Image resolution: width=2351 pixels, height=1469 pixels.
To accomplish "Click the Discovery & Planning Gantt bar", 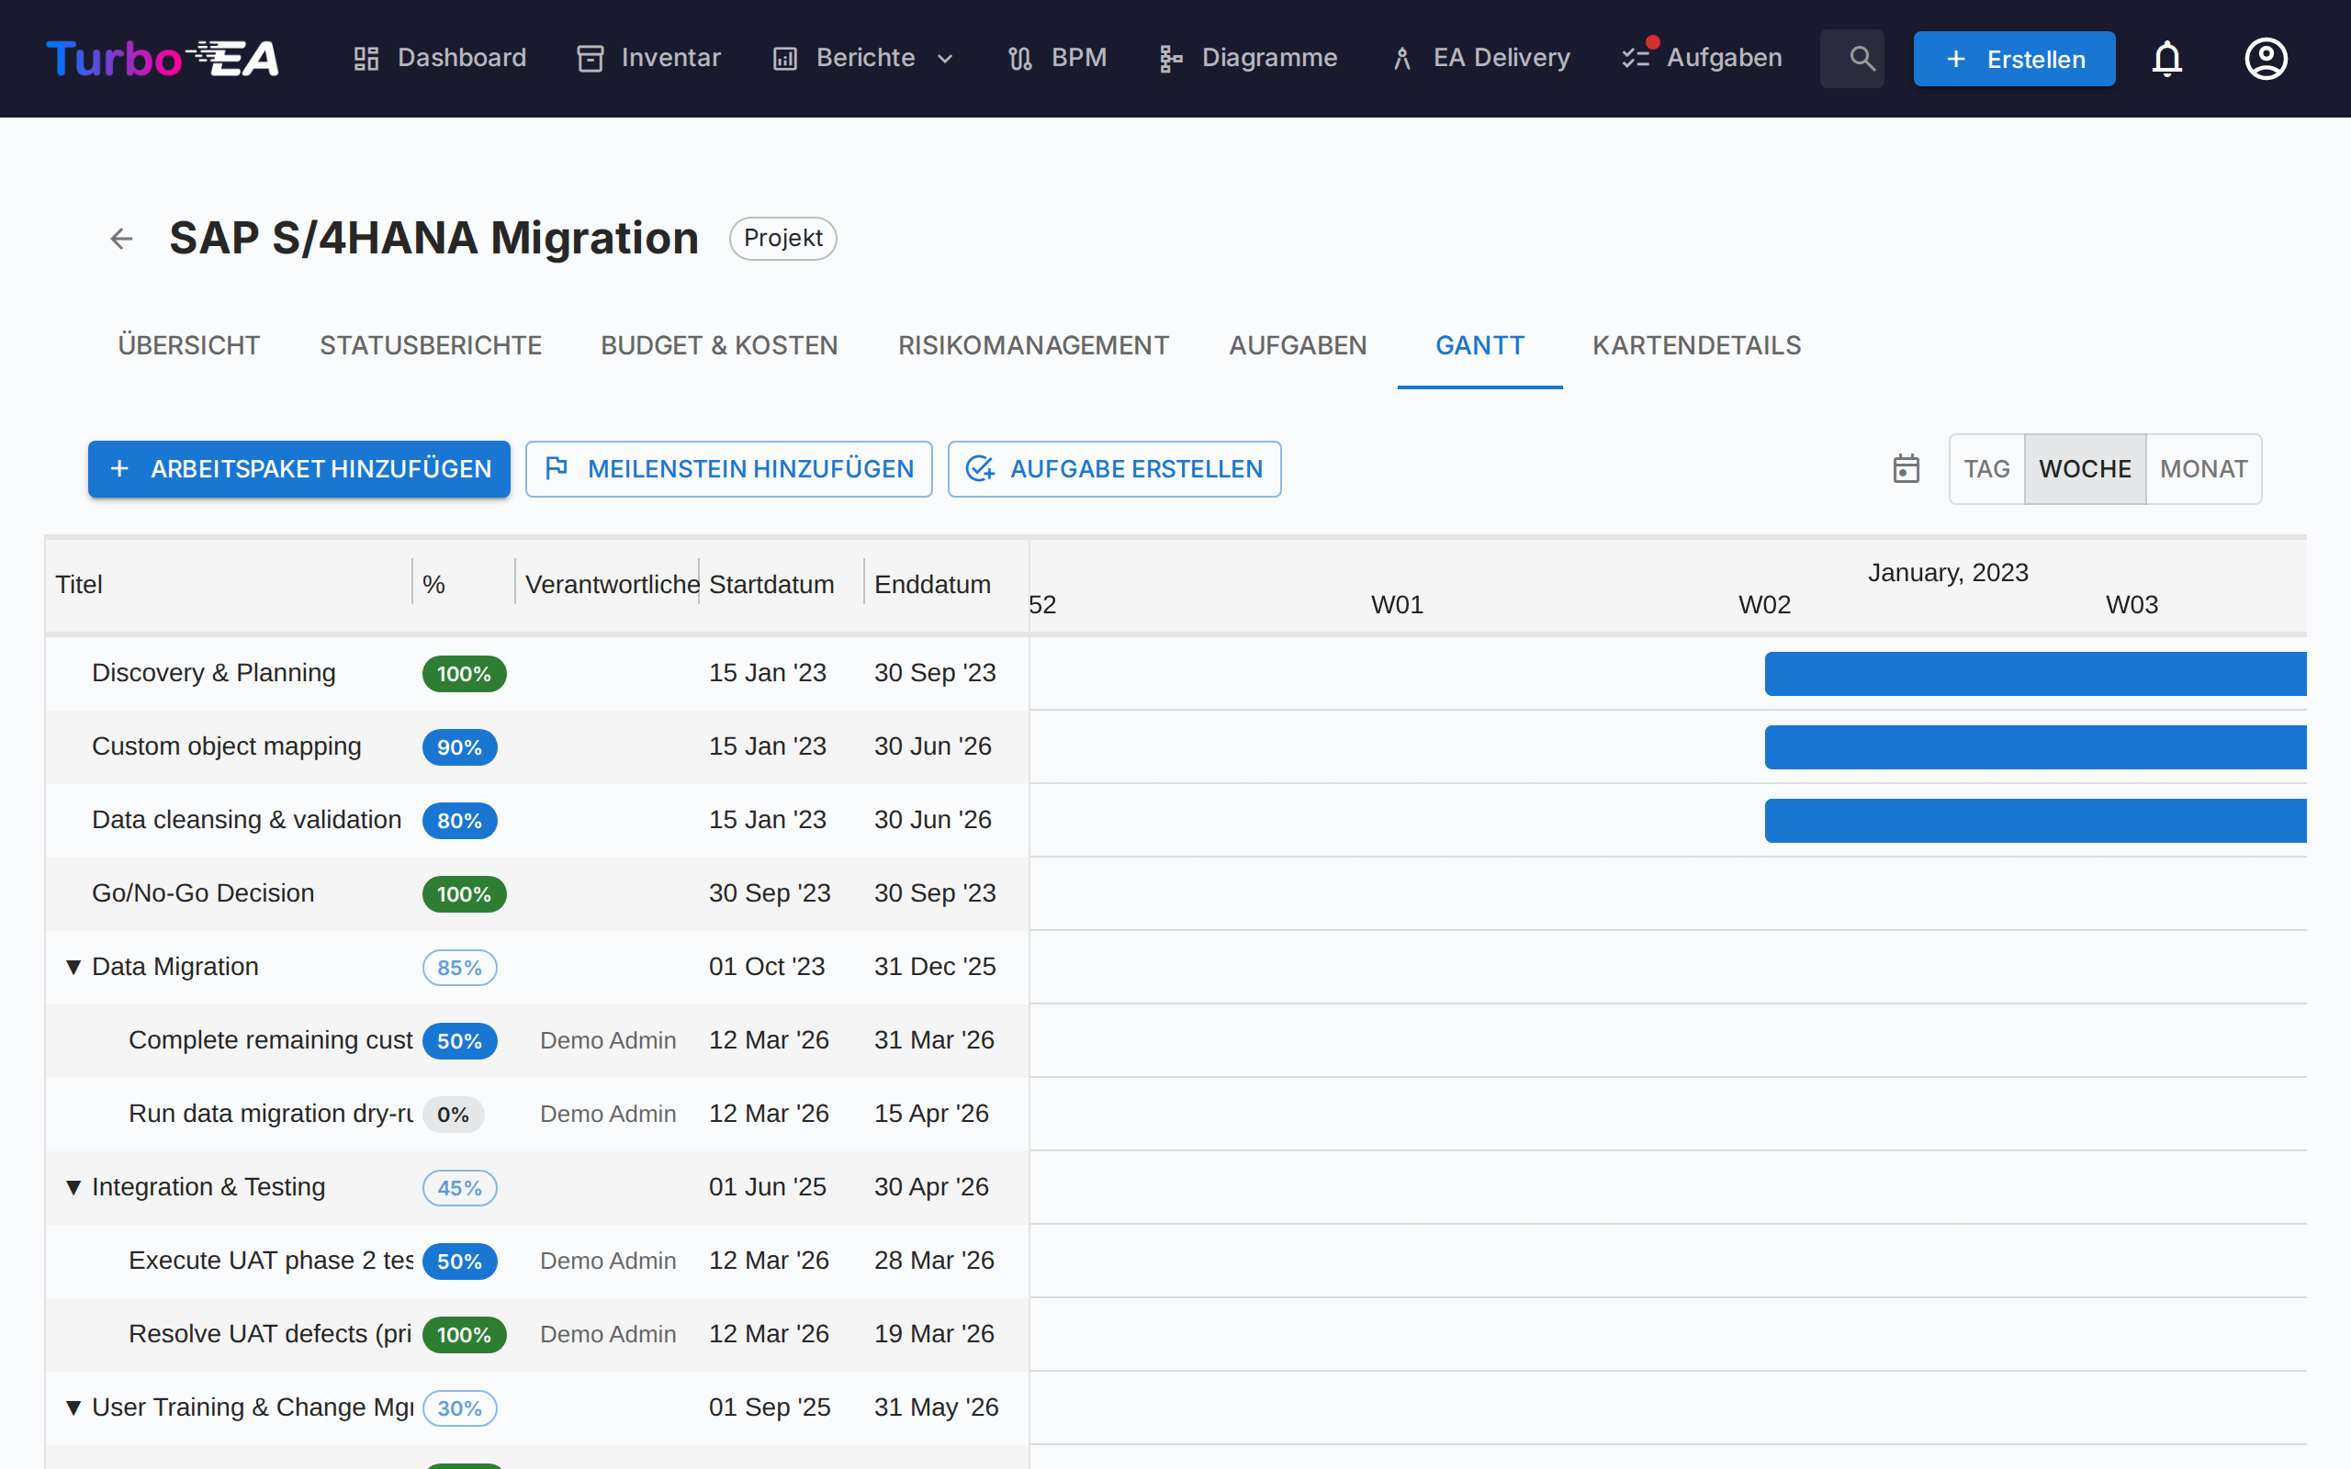I will [2034, 673].
